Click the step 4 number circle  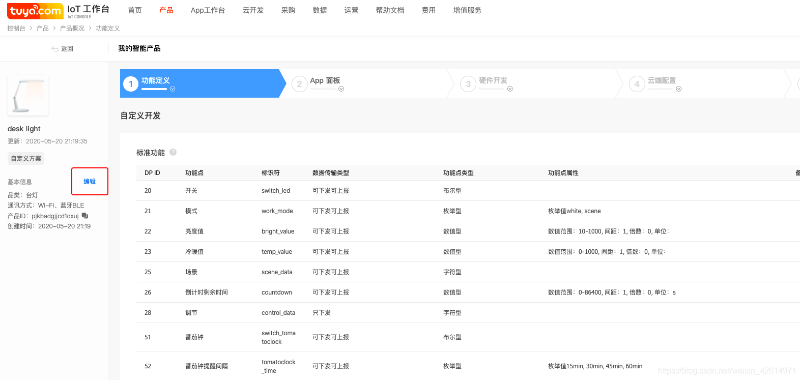pyautogui.click(x=637, y=84)
